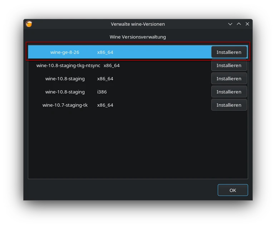
Task: Minimize the Verwalte wine-Versionen window
Action: [x=230, y=24]
